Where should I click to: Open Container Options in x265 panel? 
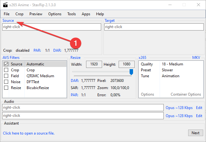tap(186, 94)
